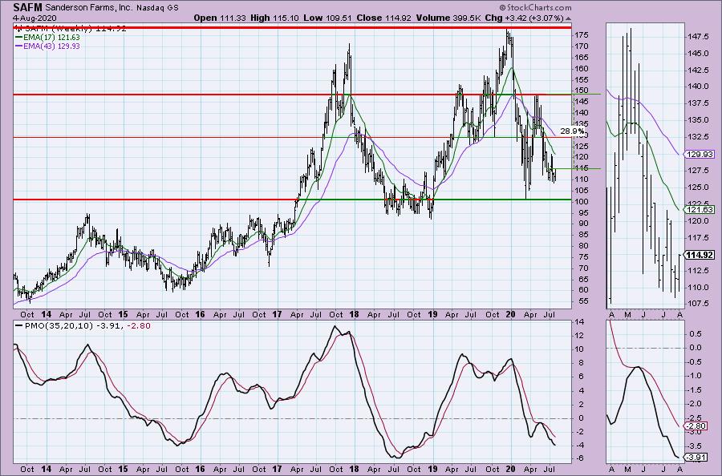Click the PMO(35,20,10) indicator legend
The width and height of the screenshot is (722, 476).
point(83,326)
